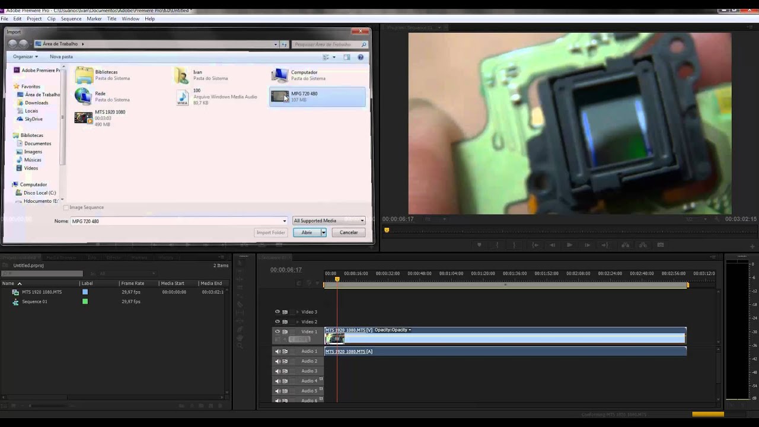The image size is (759, 427).
Task: Click the blue label swatch for MTS clip
Action: pos(85,292)
